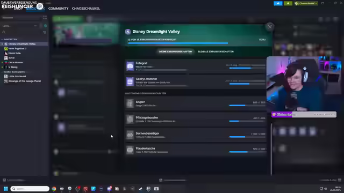The image size is (344, 193).
Task: Click the achievements list scrollbar
Action: pos(271,149)
